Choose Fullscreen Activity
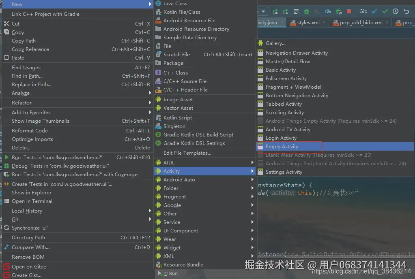The image size is (415, 279). [335, 79]
